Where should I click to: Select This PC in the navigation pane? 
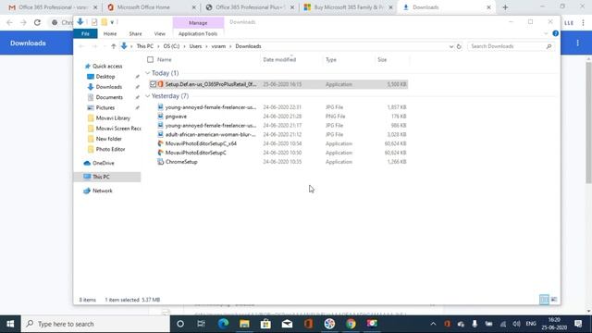(101, 177)
